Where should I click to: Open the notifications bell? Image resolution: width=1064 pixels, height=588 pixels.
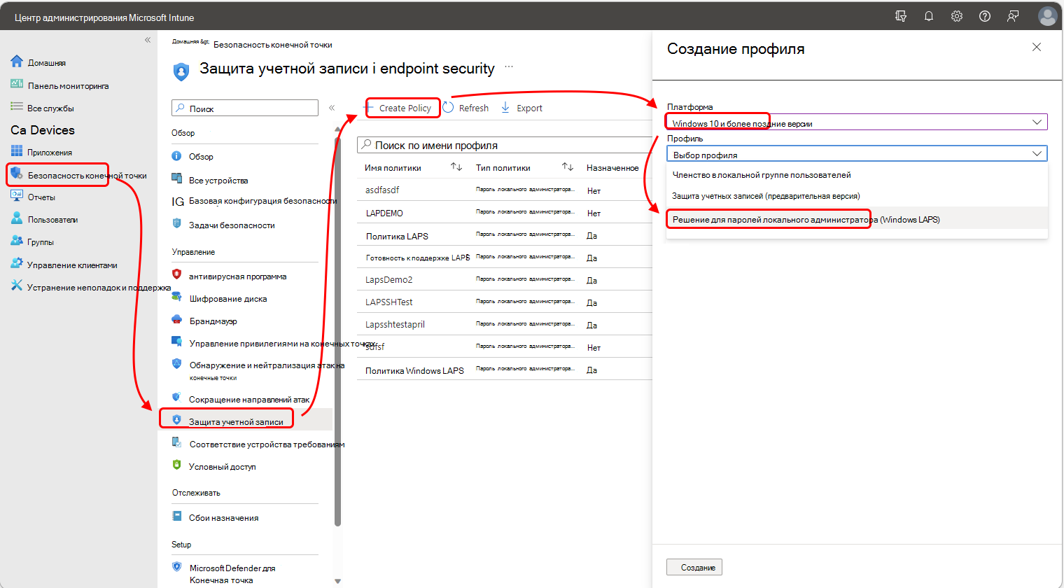[929, 16]
